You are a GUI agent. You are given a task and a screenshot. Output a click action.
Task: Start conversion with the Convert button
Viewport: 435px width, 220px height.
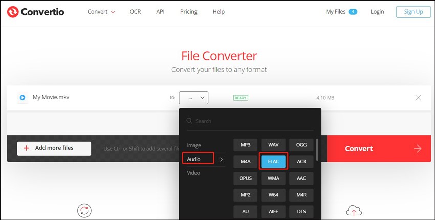tap(379, 149)
